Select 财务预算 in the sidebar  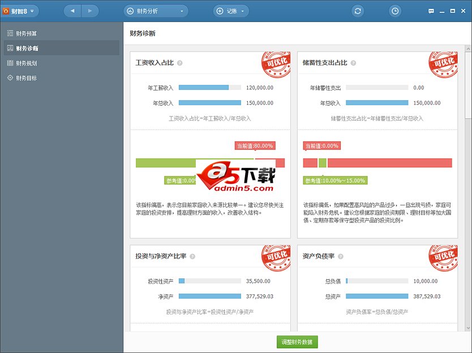(x=26, y=33)
